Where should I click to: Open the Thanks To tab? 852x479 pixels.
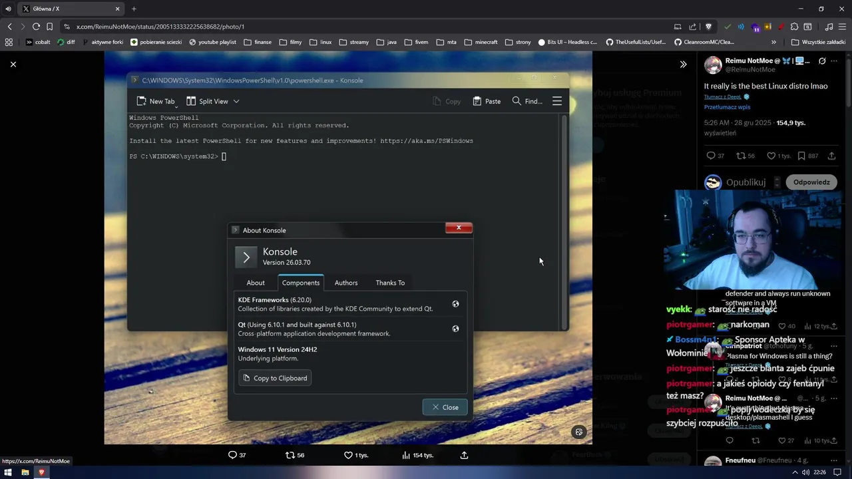point(390,283)
